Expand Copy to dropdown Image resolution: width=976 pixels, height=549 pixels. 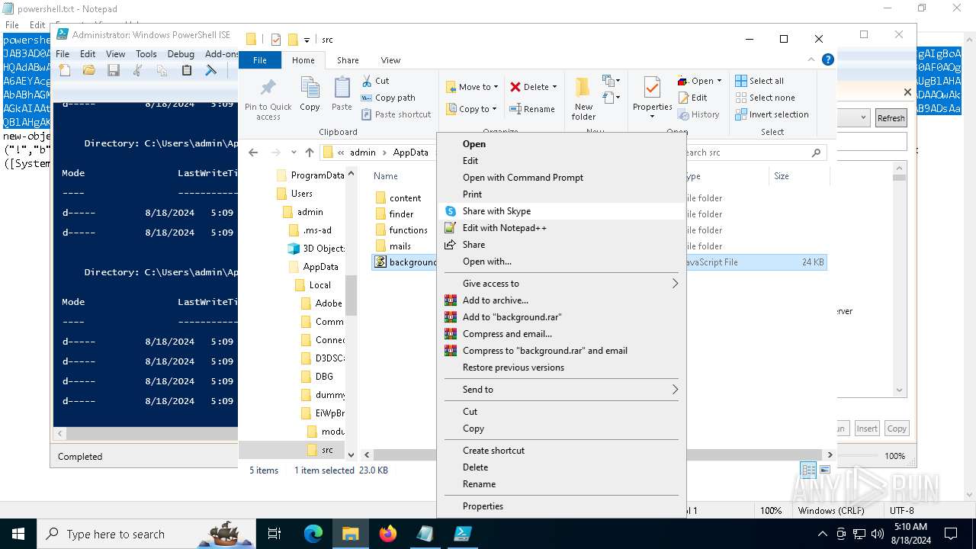coord(494,109)
